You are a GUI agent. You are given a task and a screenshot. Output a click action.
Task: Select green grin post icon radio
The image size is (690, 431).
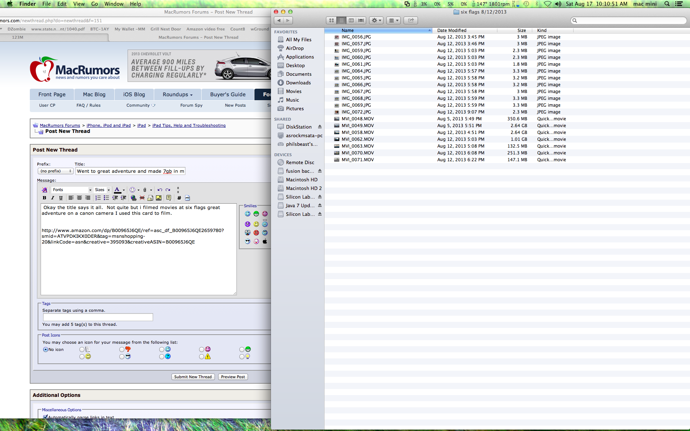coord(242,349)
